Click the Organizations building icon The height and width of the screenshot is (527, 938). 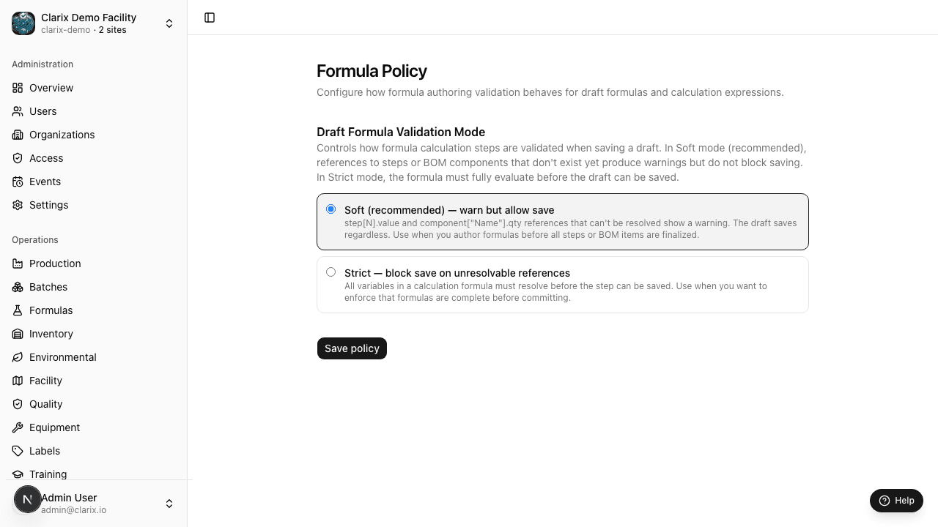18,135
